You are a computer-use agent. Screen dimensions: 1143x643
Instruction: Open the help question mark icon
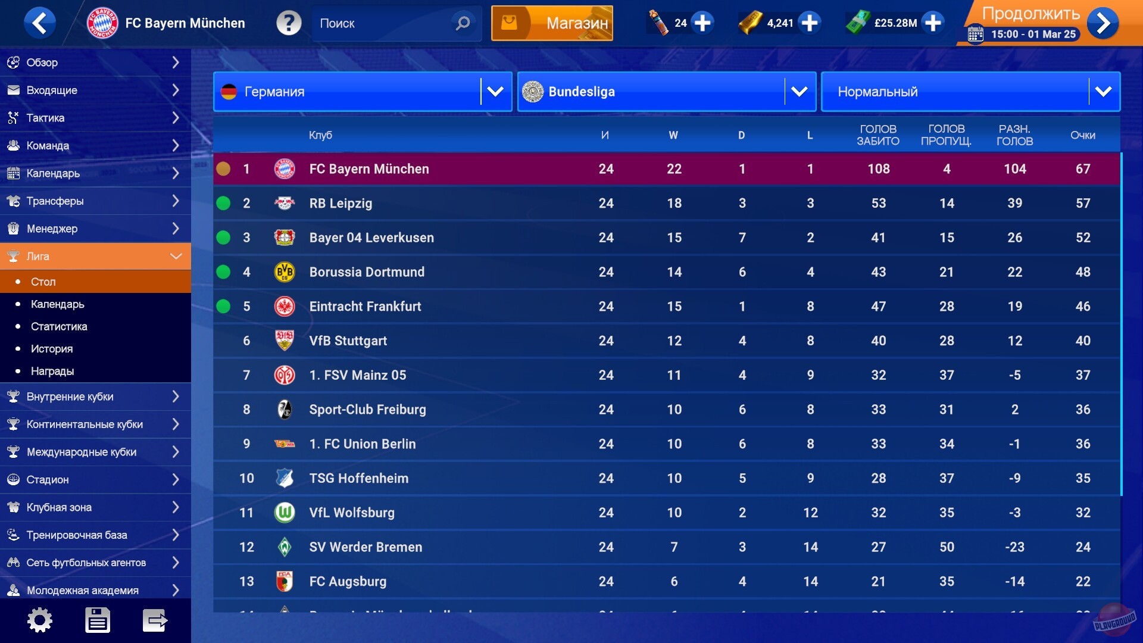click(x=289, y=23)
